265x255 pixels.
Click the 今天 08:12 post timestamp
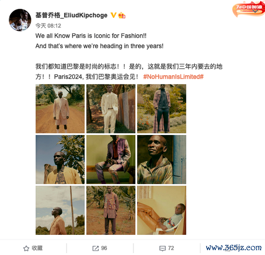tap(48, 26)
